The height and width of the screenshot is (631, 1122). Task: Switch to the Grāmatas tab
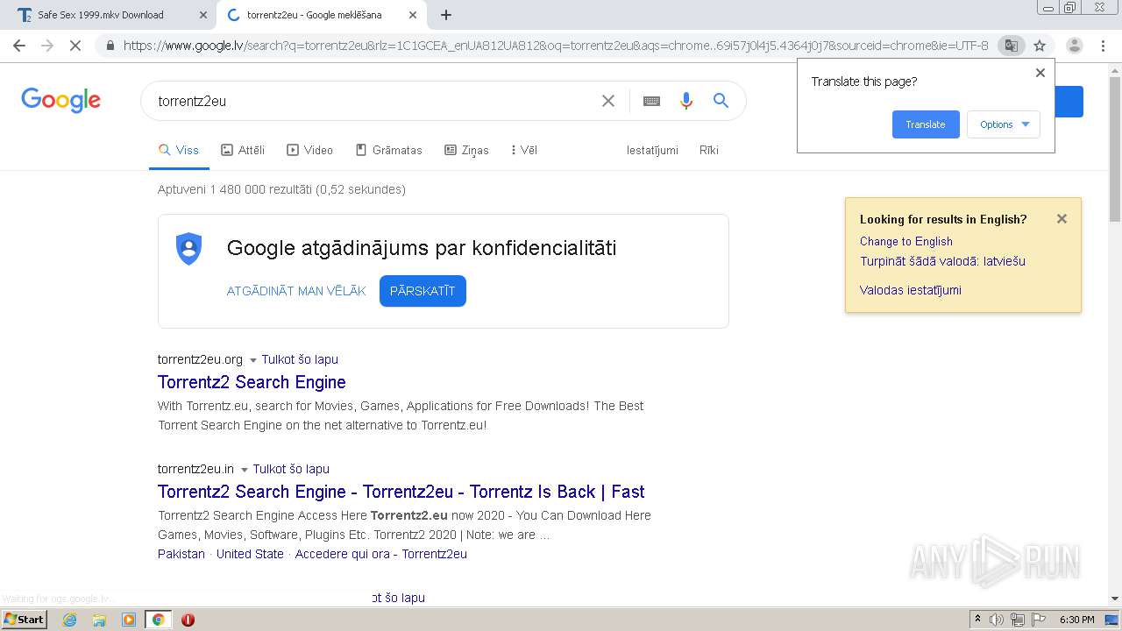tap(388, 150)
